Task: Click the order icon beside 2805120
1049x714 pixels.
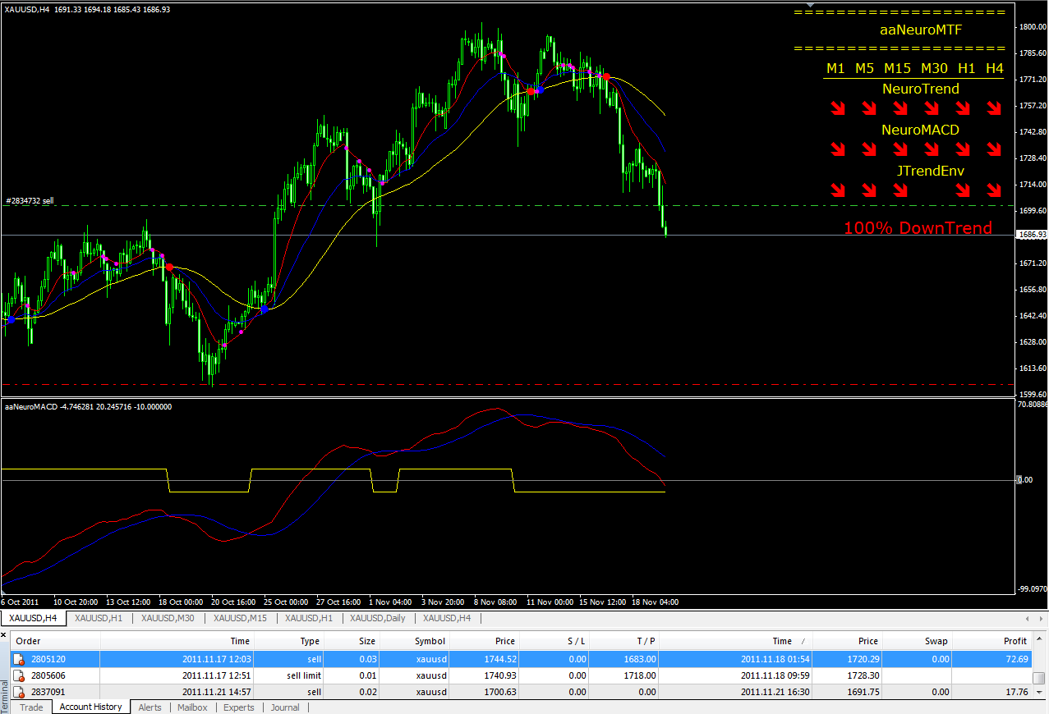Action: [x=18, y=659]
